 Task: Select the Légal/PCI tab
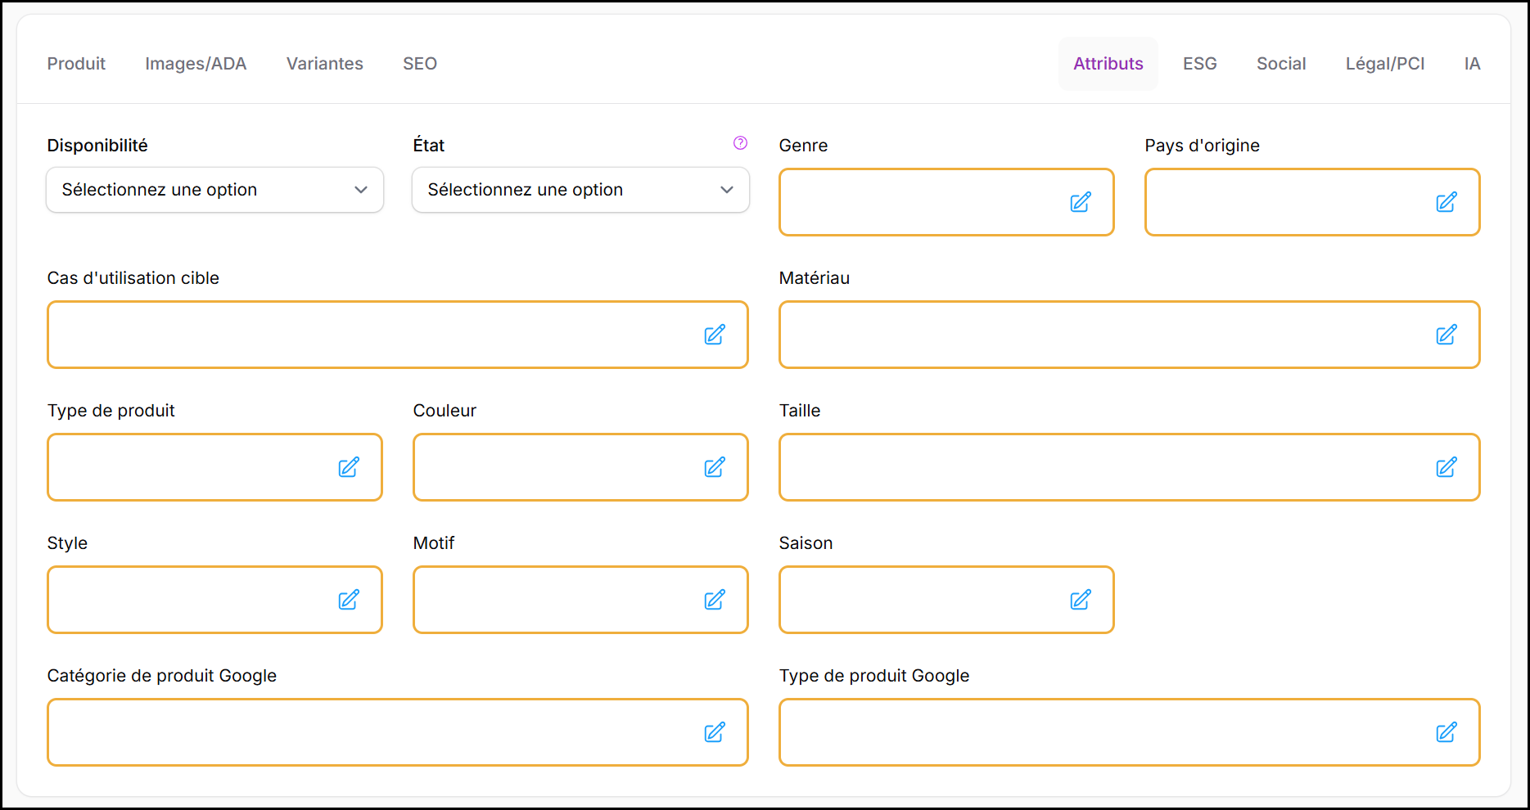[x=1384, y=64]
